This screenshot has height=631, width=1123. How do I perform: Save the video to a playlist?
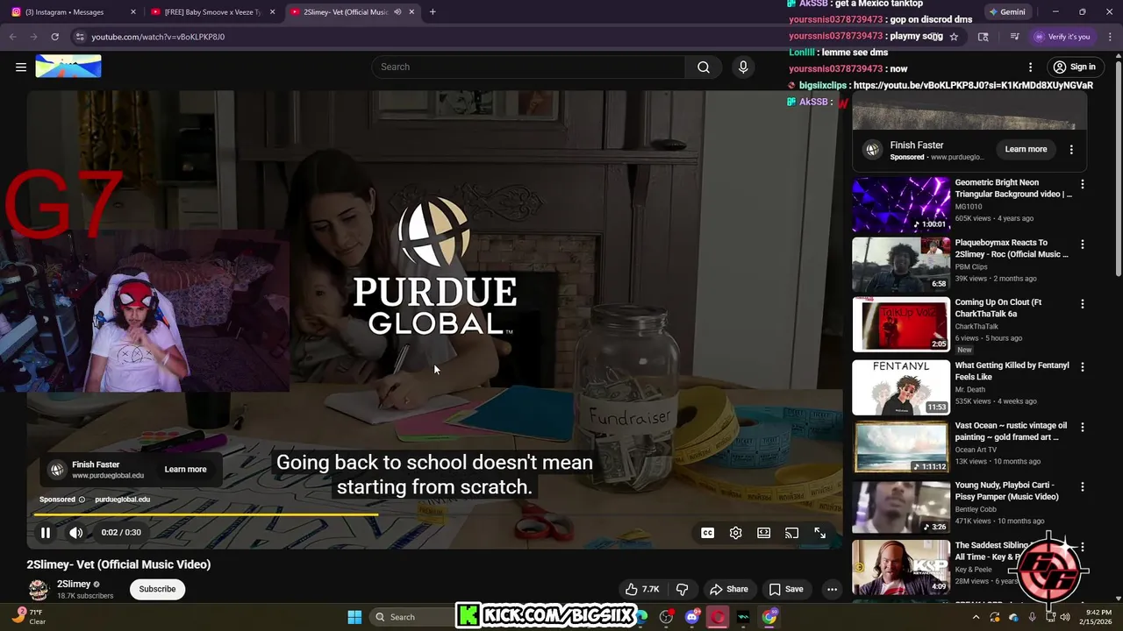(786, 589)
